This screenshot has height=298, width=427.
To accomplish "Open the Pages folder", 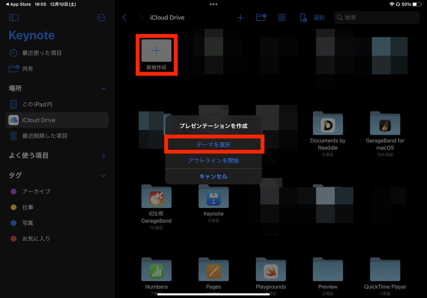I will 213,276.
